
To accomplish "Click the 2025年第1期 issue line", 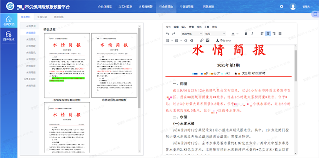I will pyautogui.click(x=228, y=65).
